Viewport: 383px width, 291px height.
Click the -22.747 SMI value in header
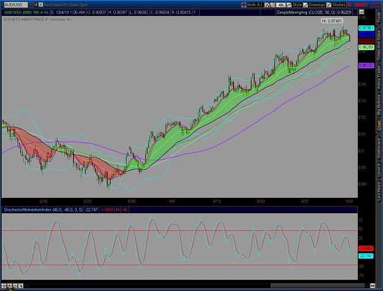pos(91,210)
